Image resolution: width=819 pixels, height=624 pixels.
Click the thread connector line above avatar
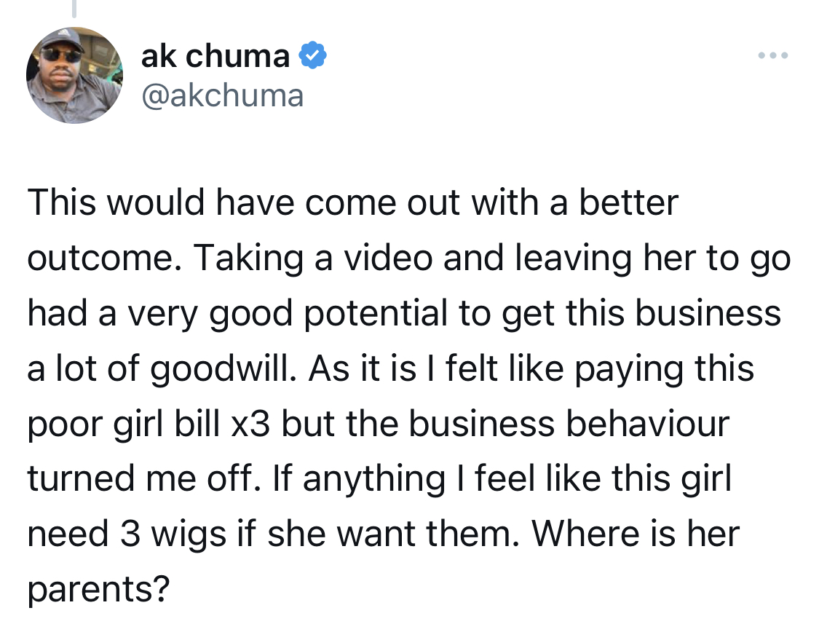(74, 8)
